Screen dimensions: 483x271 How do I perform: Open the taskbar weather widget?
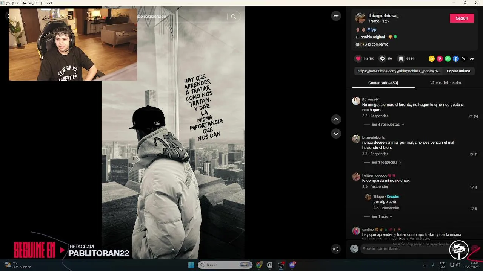point(17,265)
